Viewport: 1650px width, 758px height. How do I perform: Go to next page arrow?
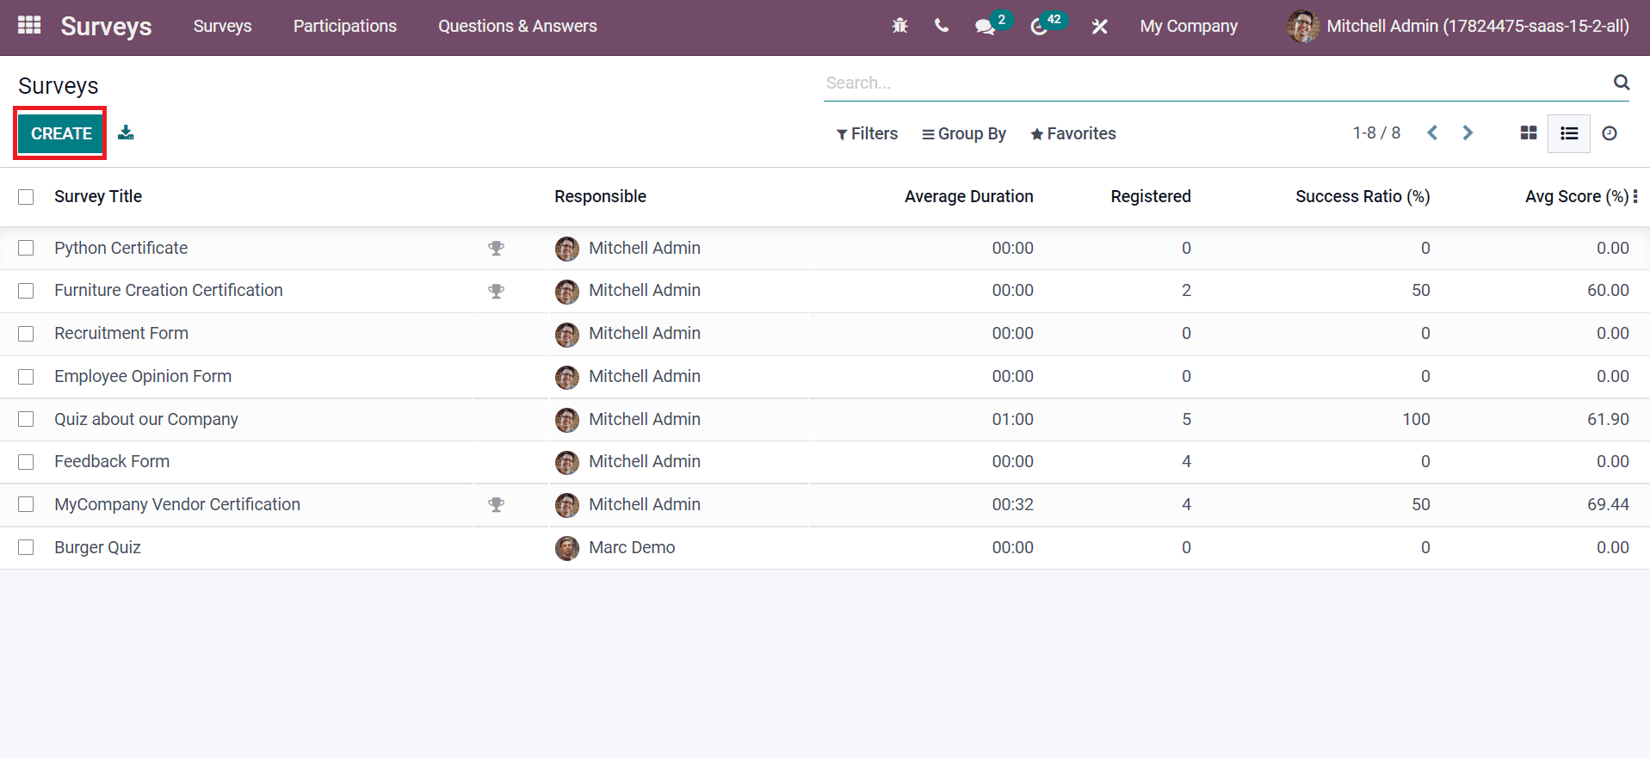tap(1468, 132)
